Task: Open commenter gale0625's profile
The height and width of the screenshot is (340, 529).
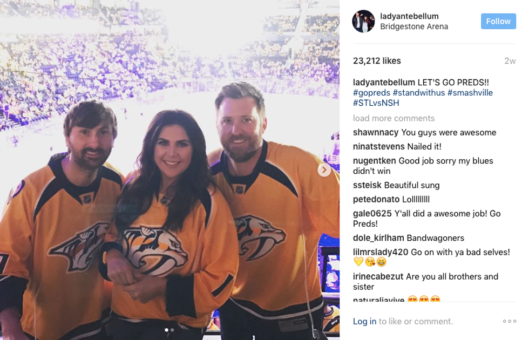Action: 372,214
